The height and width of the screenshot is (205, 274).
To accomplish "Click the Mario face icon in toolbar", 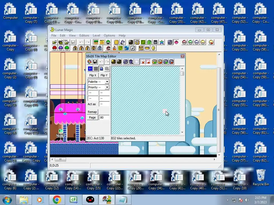I will click(x=108, y=48).
